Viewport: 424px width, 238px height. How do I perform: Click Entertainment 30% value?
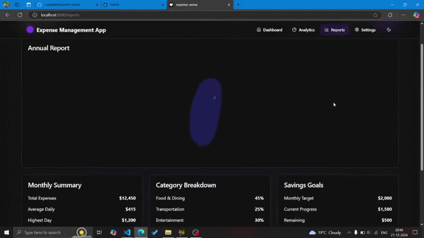[259, 220]
